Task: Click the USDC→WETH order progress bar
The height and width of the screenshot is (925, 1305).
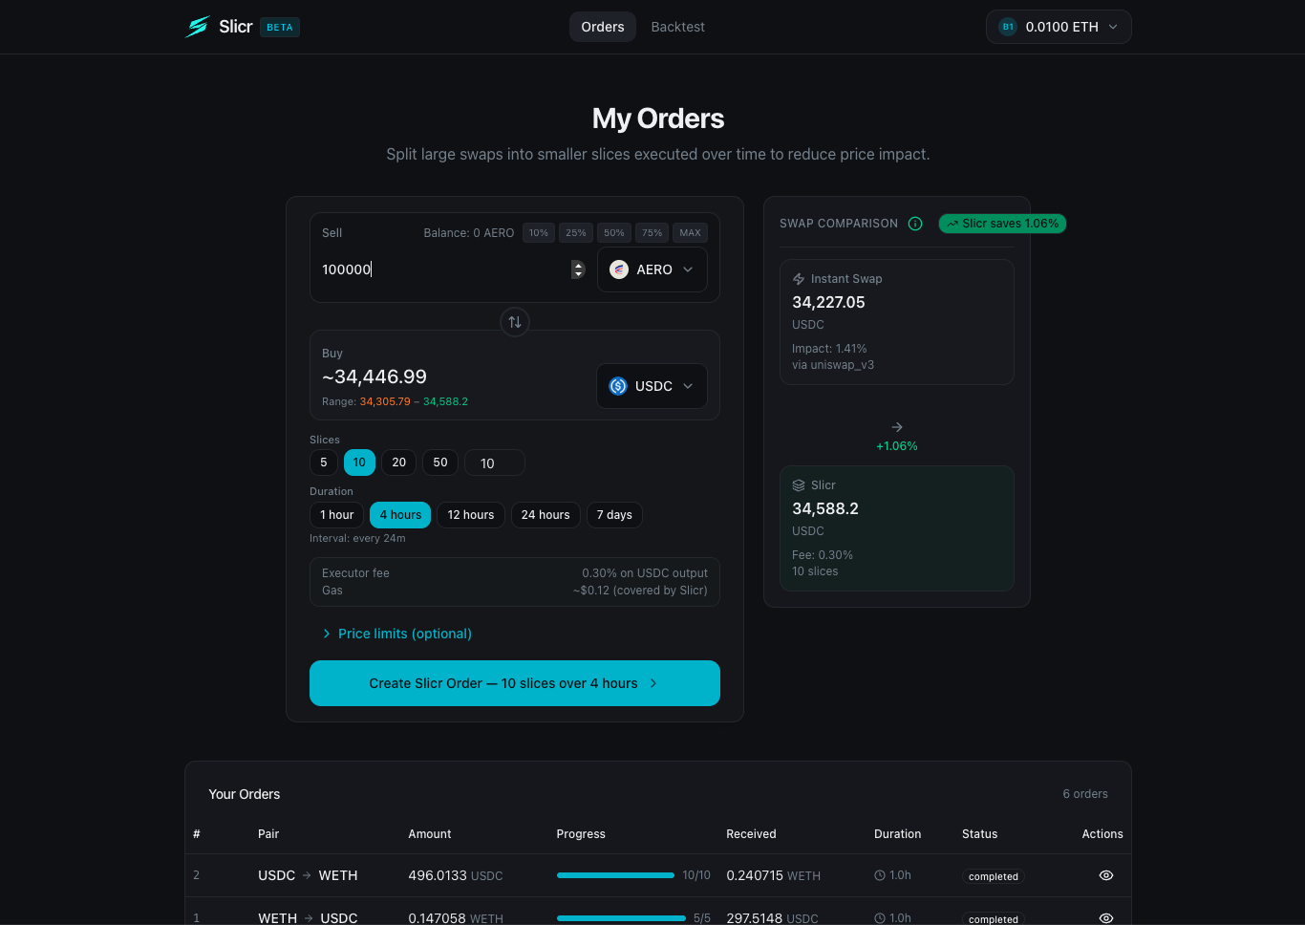Action: (615, 875)
